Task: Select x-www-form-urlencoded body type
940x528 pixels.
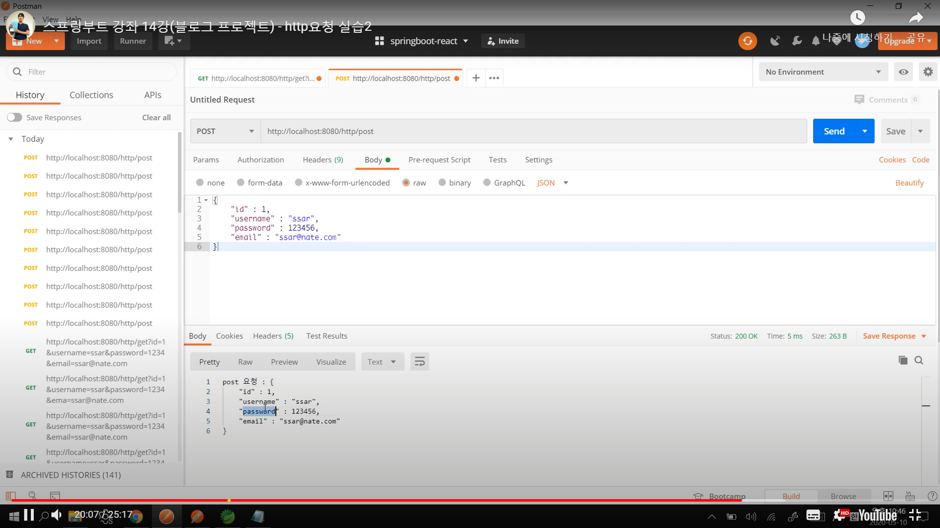Action: 298,182
